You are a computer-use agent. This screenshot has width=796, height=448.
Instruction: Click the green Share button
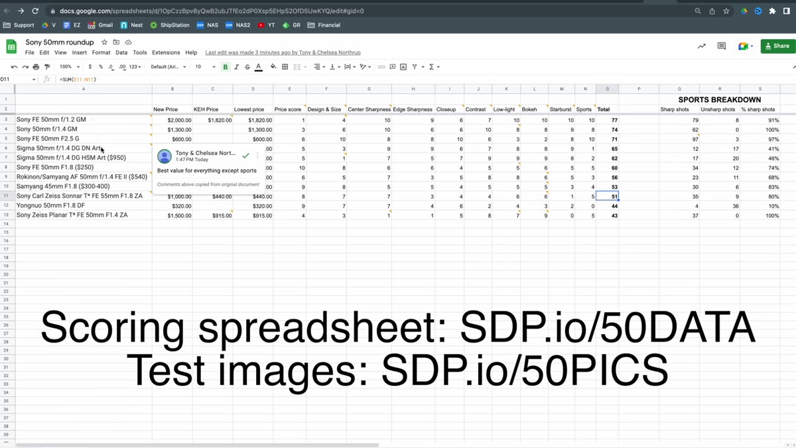[x=777, y=46]
